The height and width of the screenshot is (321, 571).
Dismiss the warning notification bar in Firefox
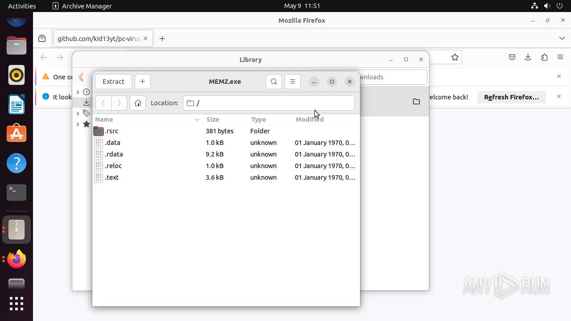click(x=559, y=76)
